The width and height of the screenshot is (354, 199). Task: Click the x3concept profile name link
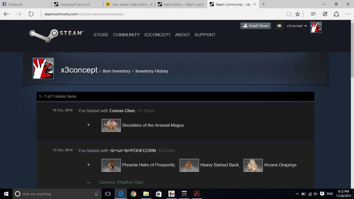click(x=79, y=70)
